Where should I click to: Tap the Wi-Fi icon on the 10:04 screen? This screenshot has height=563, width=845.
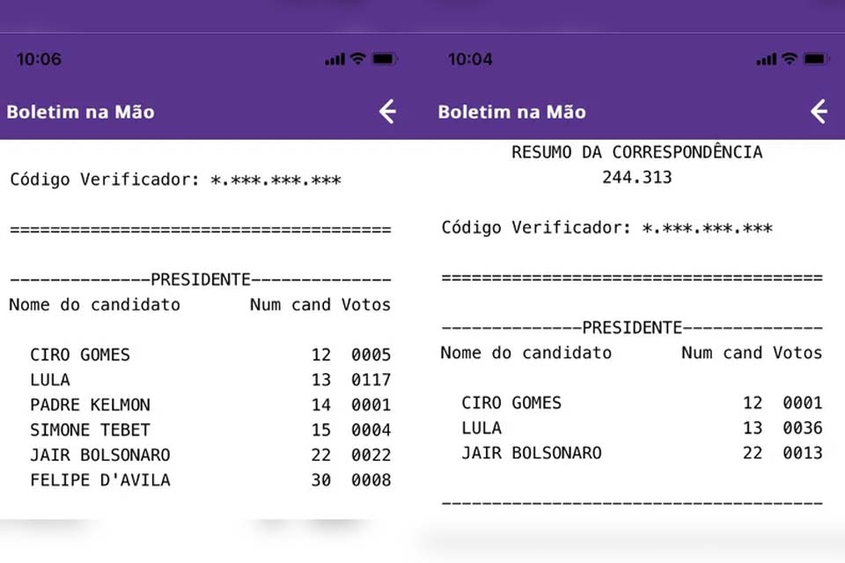[789, 59]
